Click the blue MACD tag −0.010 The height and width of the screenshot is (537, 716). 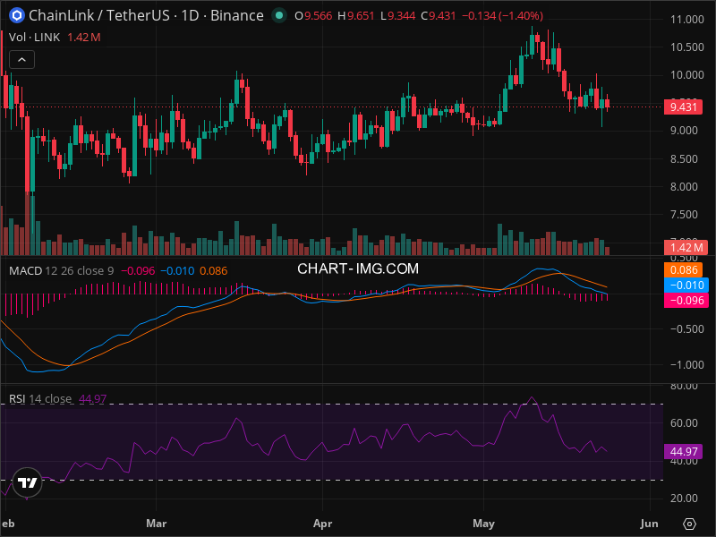tap(686, 285)
